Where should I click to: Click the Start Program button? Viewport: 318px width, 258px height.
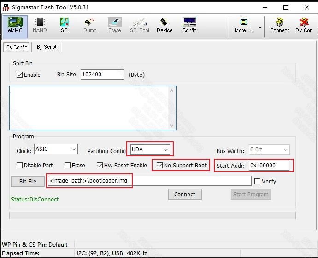(251, 194)
